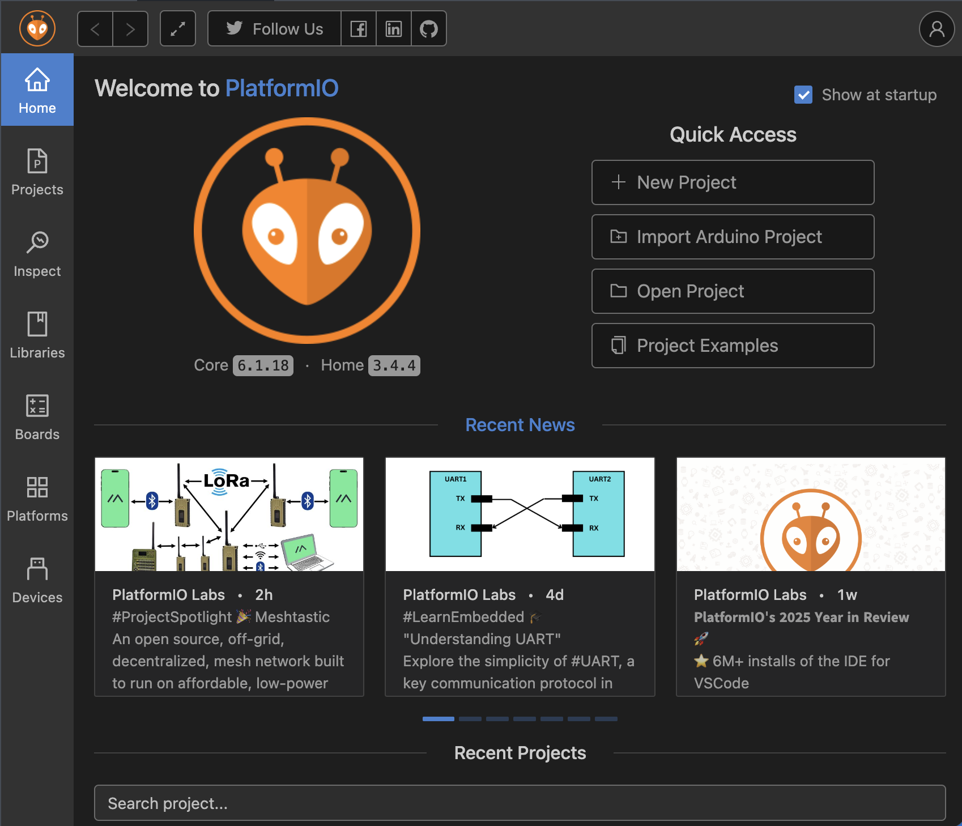Select the second news carousel page indicator
The image size is (962, 826).
470,719
